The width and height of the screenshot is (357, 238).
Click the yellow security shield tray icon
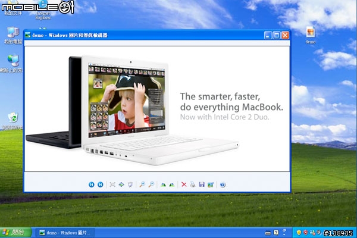(x=299, y=233)
